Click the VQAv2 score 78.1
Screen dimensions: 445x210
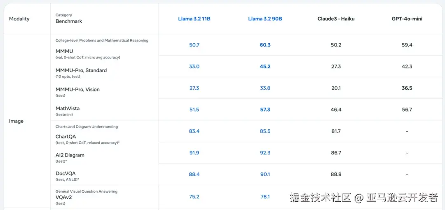(265, 197)
